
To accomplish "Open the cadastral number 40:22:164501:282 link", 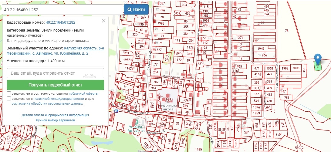I will (60, 22).
